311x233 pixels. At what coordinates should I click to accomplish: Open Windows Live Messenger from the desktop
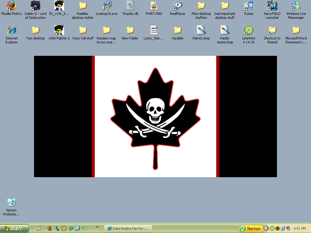[x=296, y=6]
